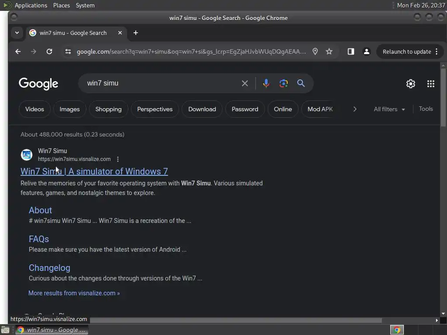Clear the search box with X icon
This screenshot has width=447, height=335.
(x=244, y=83)
